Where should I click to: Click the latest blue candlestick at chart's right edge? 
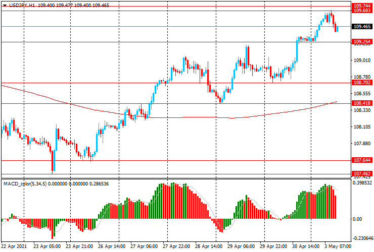tap(337, 29)
